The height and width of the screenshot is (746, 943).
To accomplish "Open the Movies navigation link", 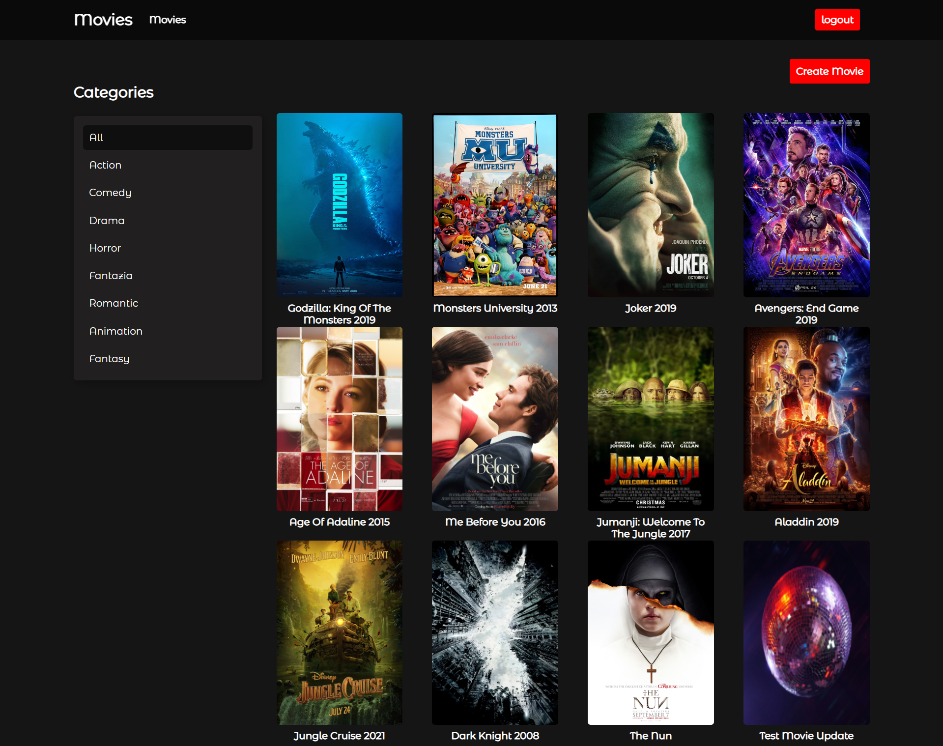I will coord(168,20).
